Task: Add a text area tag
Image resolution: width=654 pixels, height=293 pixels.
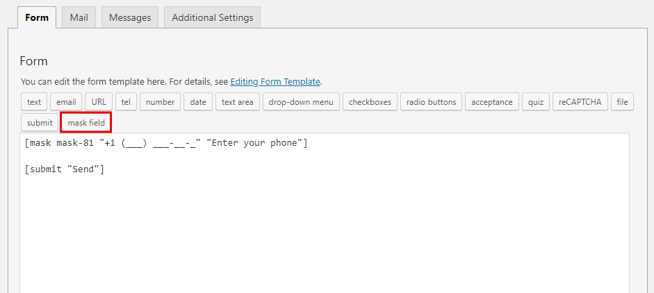Action: pyautogui.click(x=237, y=102)
